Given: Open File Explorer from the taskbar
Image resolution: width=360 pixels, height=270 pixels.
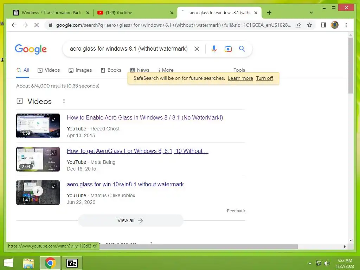Looking at the screenshot, I should pyautogui.click(x=28, y=263).
